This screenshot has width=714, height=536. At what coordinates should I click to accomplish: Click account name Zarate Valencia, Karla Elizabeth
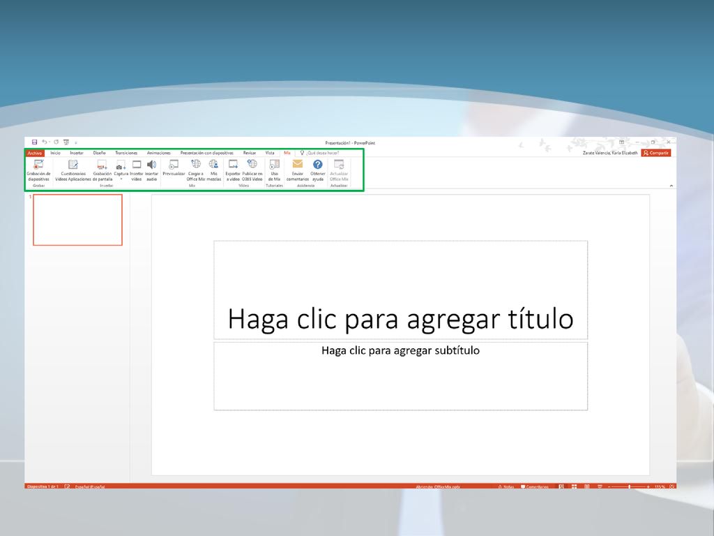(610, 153)
